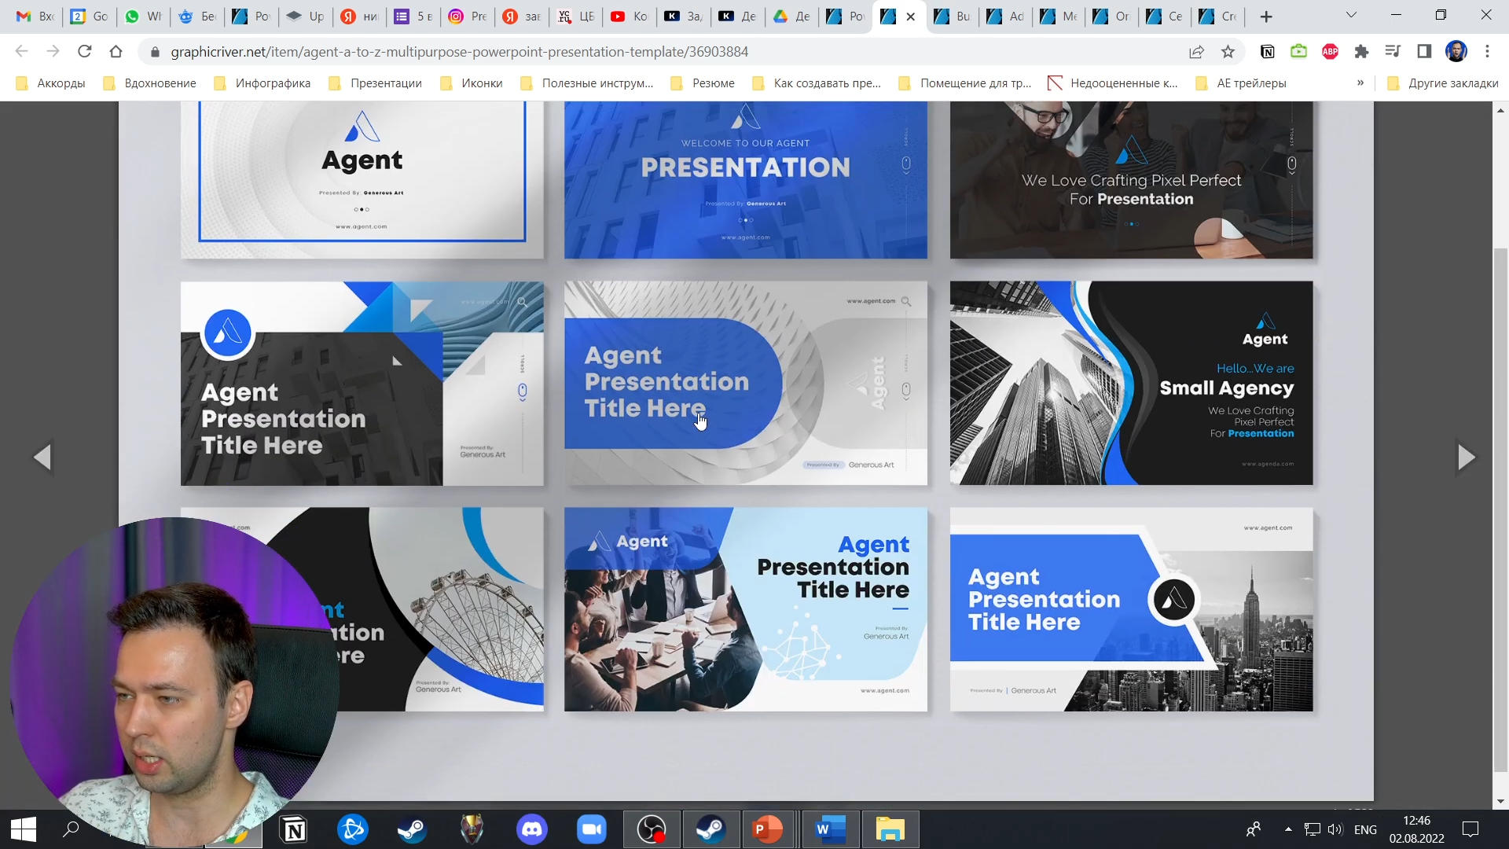Click the page vertical scrollbar thumb
1509x849 pixels.
coord(1500,511)
